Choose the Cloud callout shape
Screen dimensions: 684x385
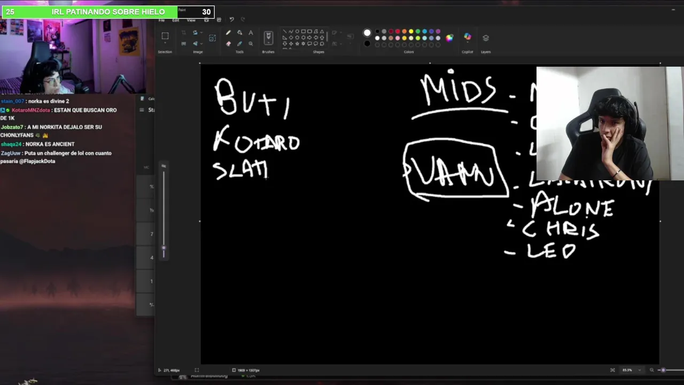point(322,43)
